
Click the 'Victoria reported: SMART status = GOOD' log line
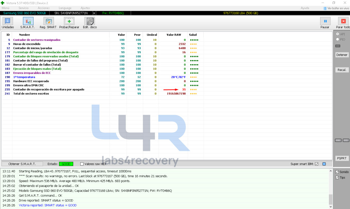coord(47,205)
